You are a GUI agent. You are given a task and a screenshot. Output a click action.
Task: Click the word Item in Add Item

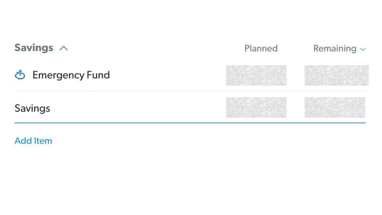click(x=43, y=141)
